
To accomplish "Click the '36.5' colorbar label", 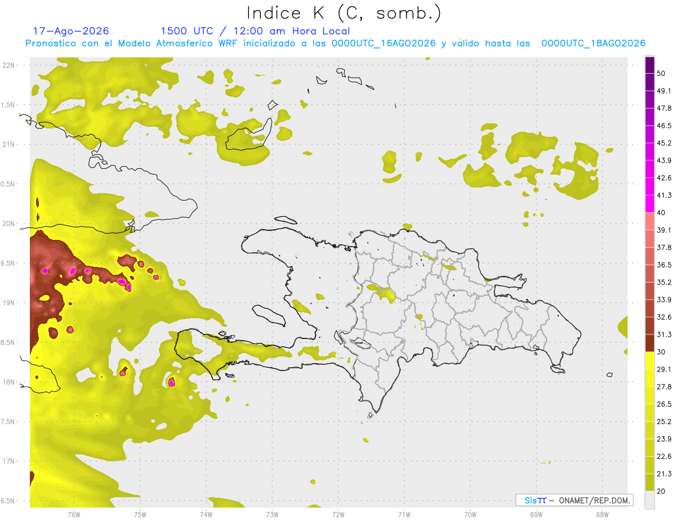I will pyautogui.click(x=664, y=265).
